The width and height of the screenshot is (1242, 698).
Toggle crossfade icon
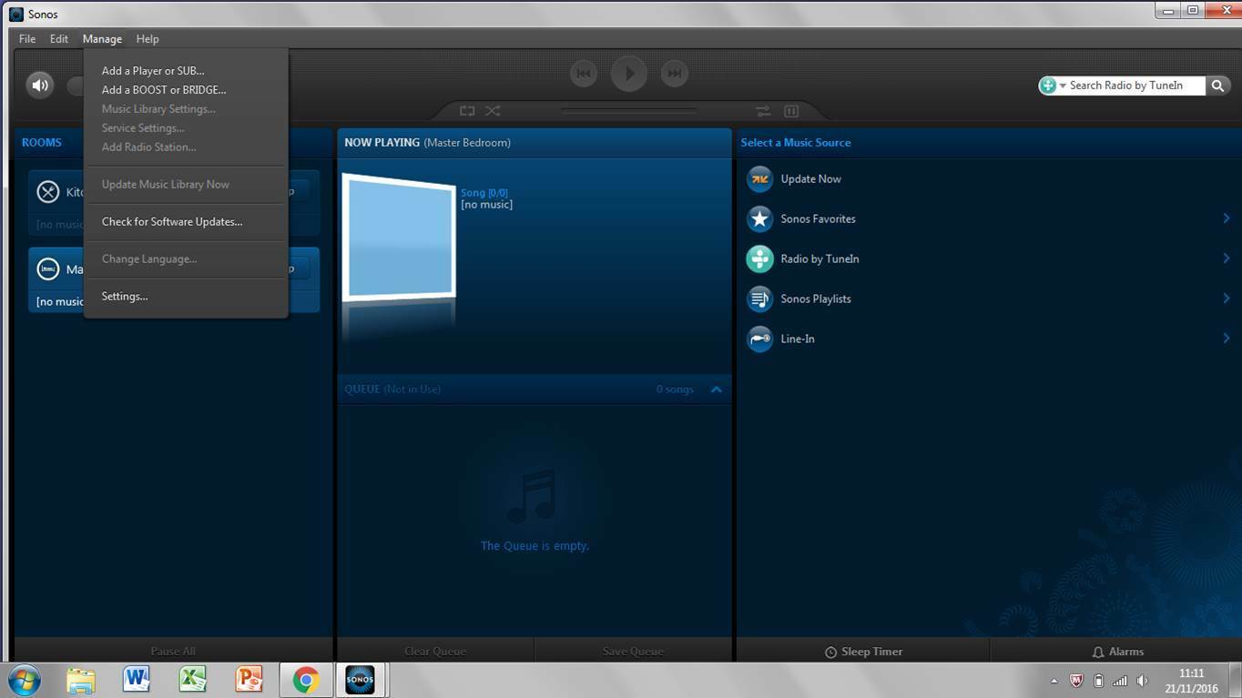pos(763,111)
